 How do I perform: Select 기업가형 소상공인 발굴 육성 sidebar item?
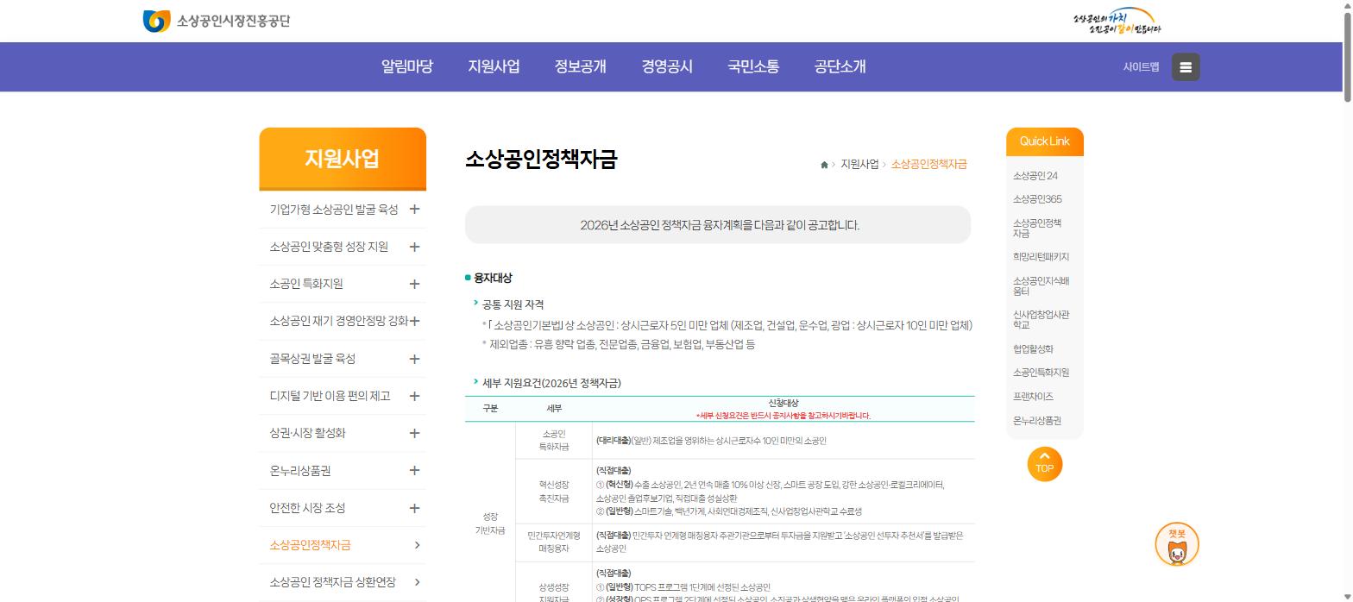(334, 209)
